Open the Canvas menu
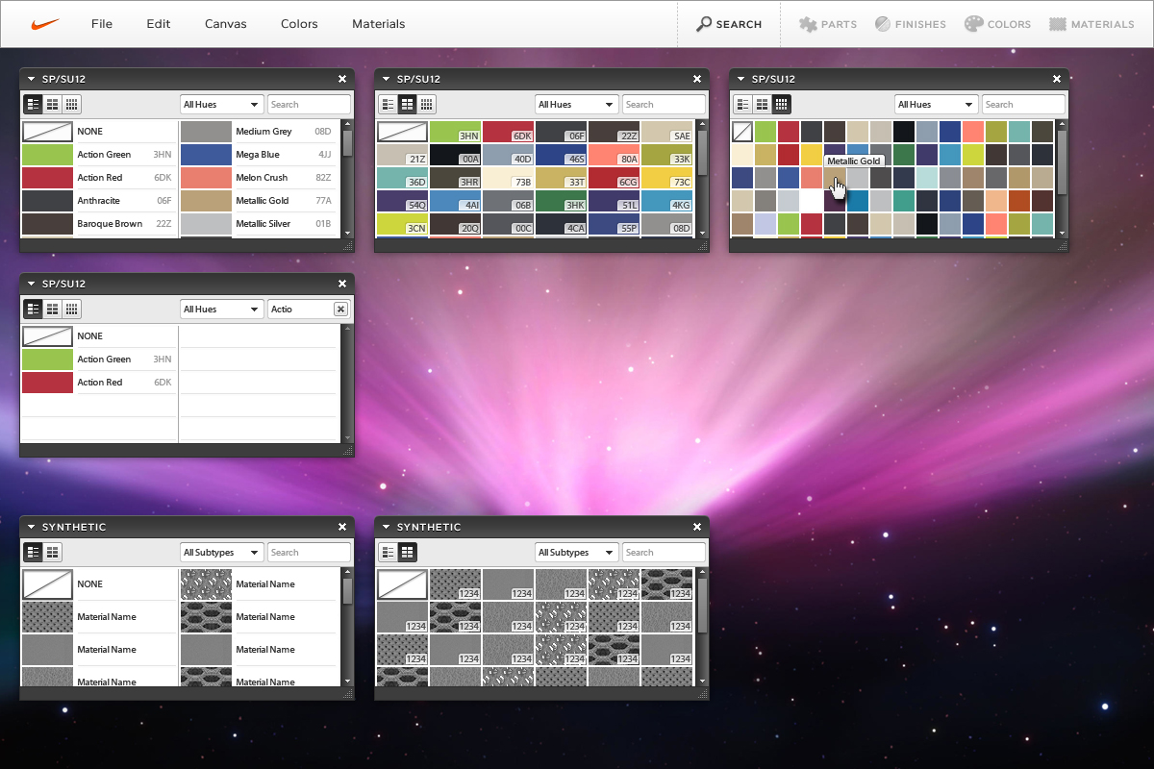This screenshot has width=1154, height=769. (225, 24)
